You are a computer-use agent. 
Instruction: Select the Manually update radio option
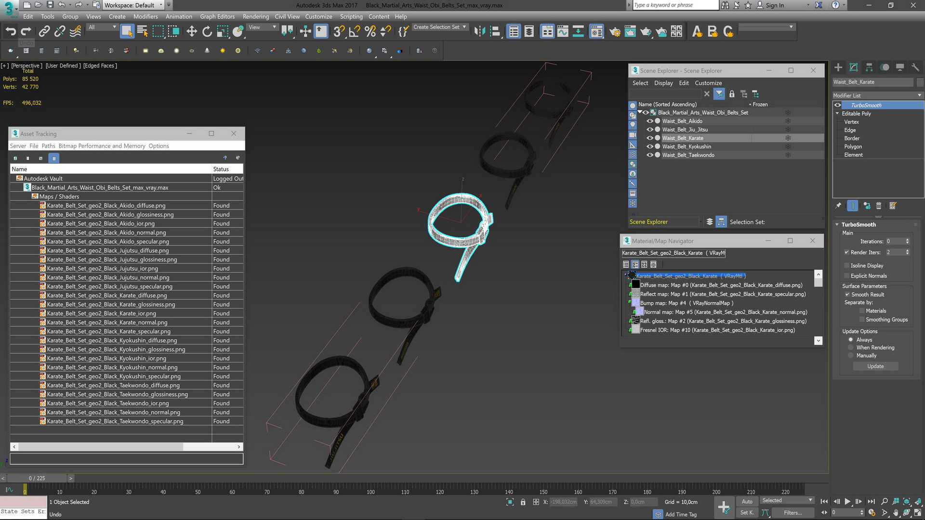tap(851, 356)
